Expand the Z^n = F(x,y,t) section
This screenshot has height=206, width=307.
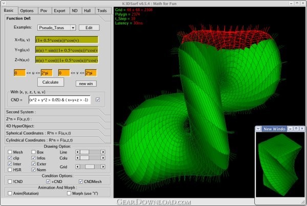click(58, 119)
